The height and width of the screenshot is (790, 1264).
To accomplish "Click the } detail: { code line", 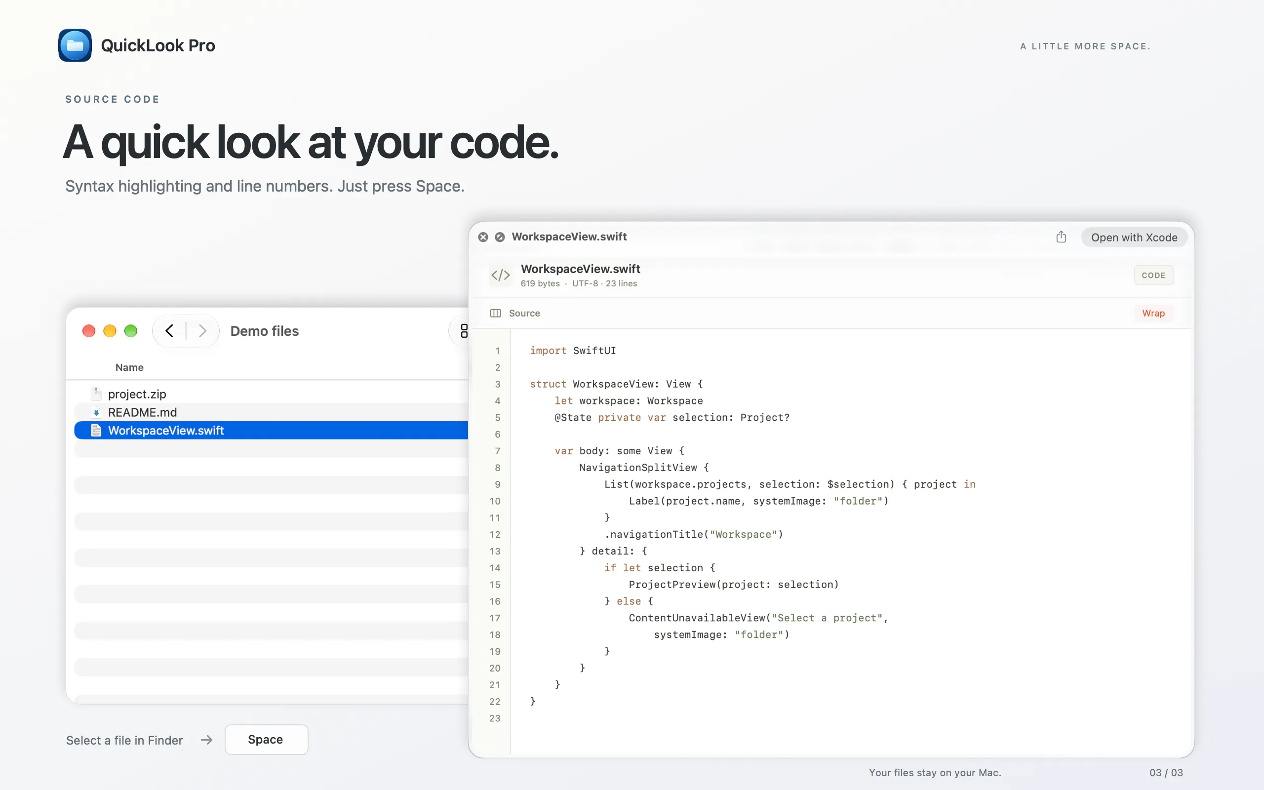I will coord(613,551).
